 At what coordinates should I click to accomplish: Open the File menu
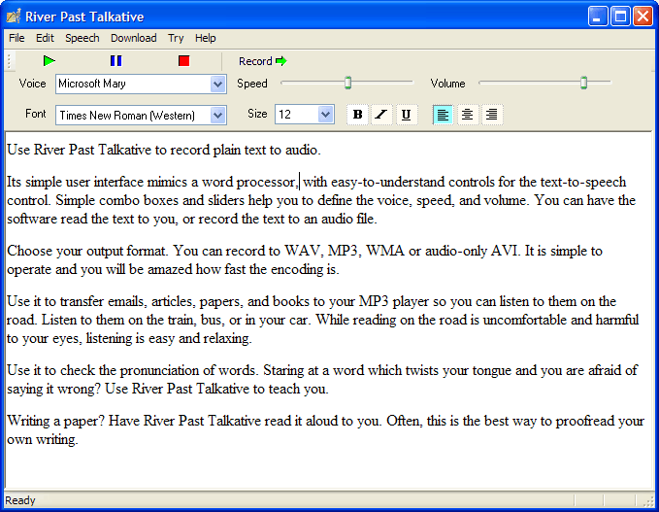point(16,38)
